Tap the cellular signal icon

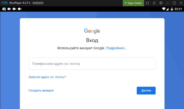click(x=167, y=9)
